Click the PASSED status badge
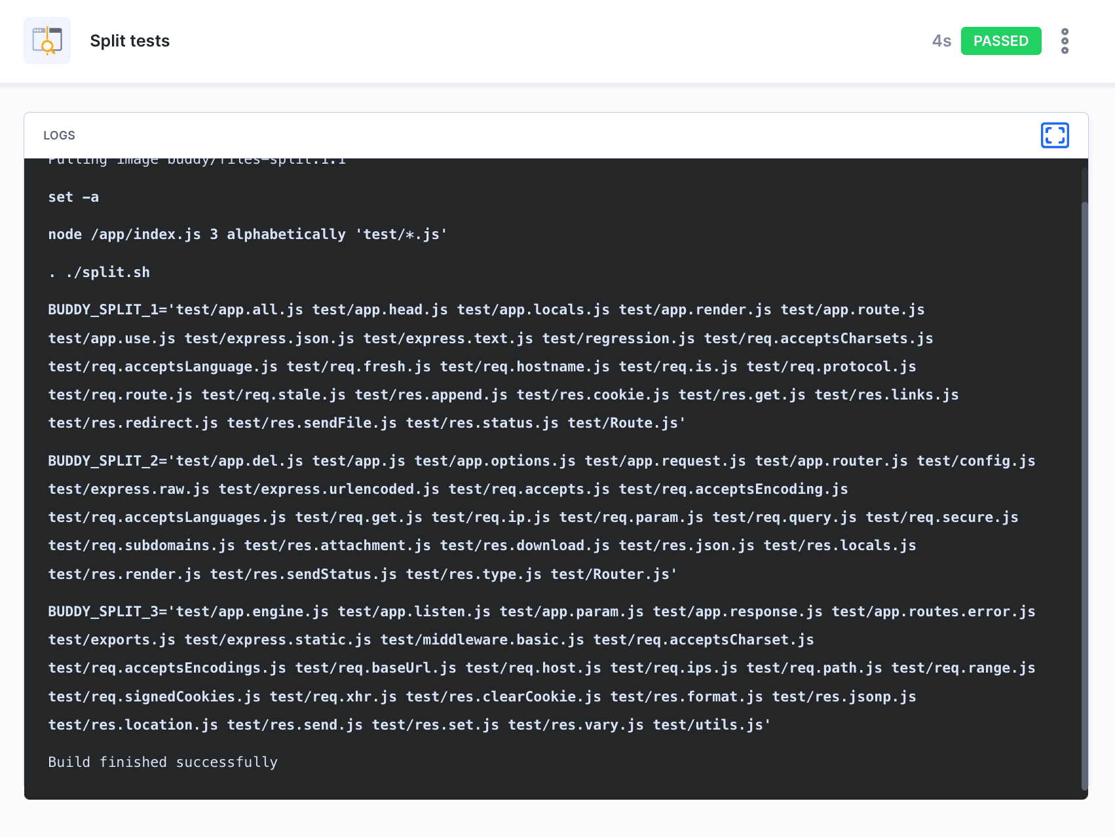 pyautogui.click(x=1000, y=41)
